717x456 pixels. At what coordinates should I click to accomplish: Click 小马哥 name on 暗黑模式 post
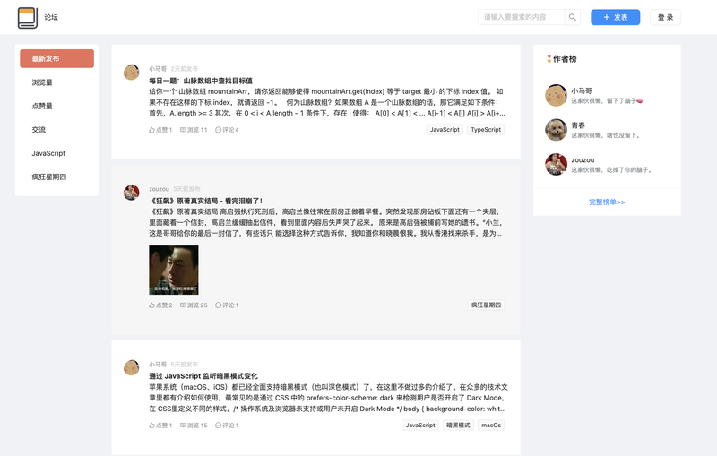coord(158,365)
